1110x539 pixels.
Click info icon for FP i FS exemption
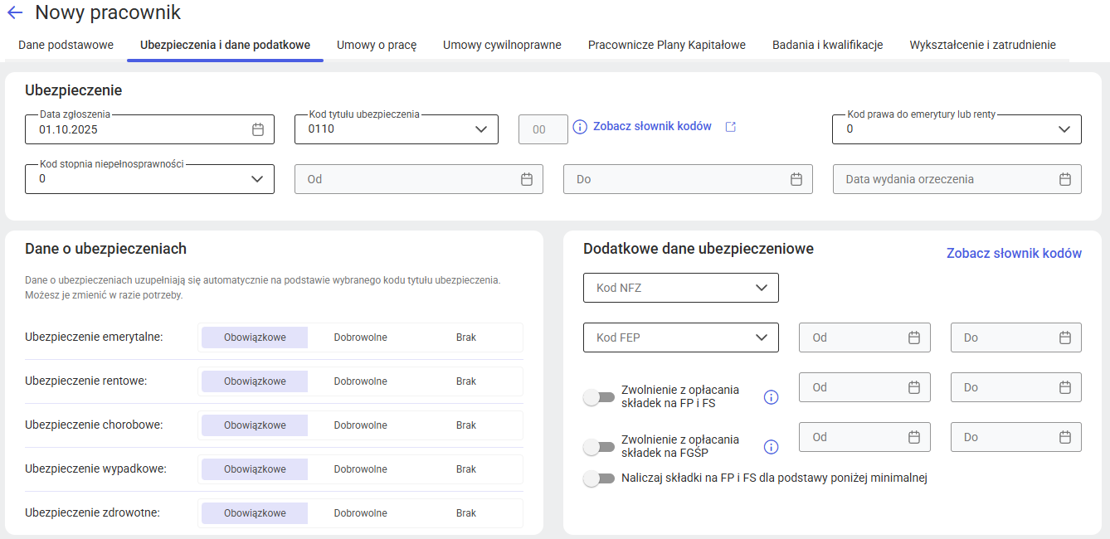[771, 397]
